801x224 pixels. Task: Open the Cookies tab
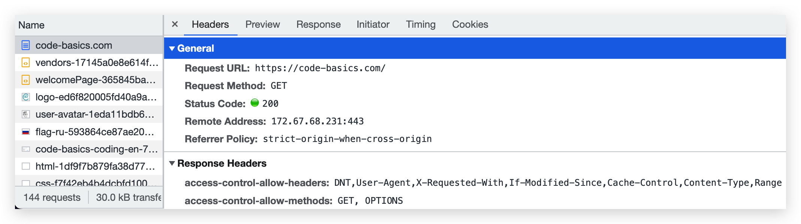(x=470, y=24)
